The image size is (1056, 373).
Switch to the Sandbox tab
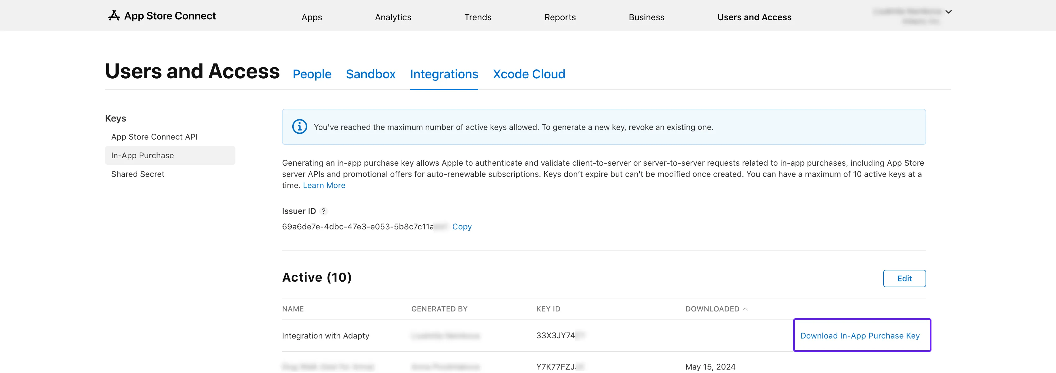tap(370, 74)
